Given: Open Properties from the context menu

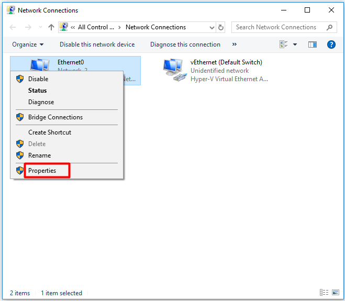Looking at the screenshot, I should tap(67, 171).
